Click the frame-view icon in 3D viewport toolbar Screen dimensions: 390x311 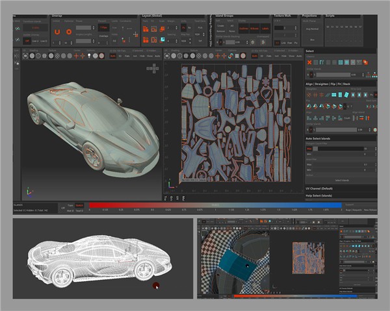(25, 56)
